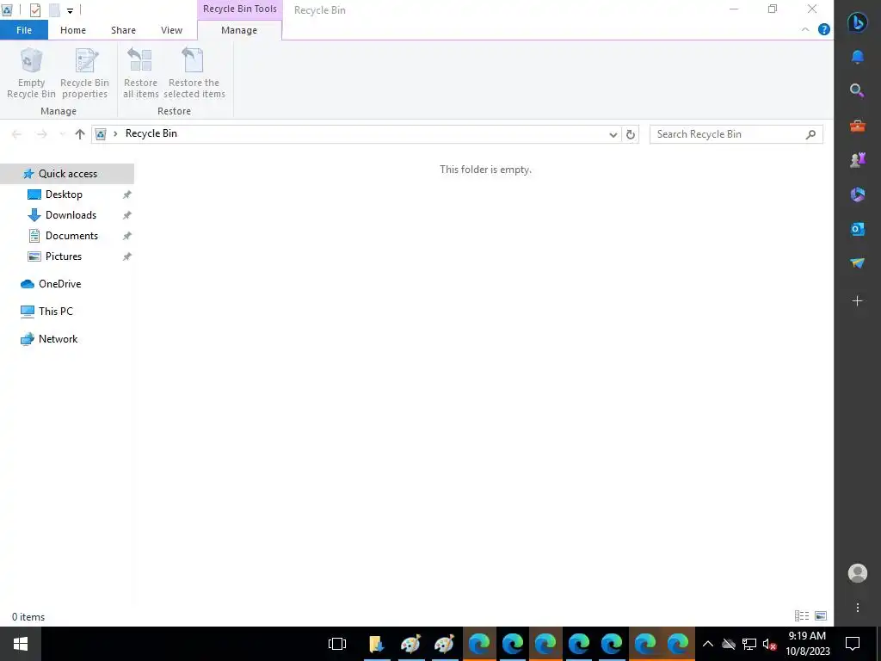
Task: Switch to the View tab
Action: (171, 30)
